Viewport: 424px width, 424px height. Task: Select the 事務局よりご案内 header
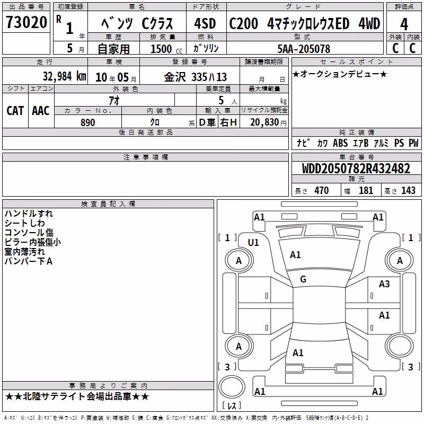coord(108,386)
